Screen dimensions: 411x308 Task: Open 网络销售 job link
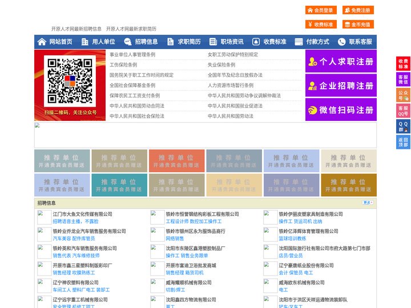(x=175, y=238)
